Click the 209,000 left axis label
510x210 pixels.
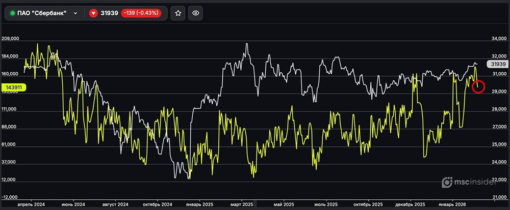pos(10,39)
